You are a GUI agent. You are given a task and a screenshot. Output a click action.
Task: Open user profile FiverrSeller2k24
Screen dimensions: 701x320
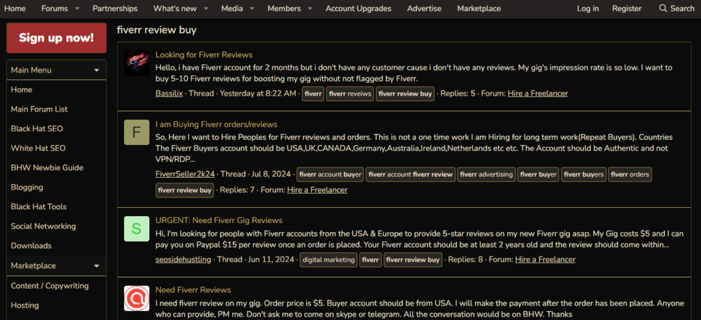pyautogui.click(x=185, y=174)
